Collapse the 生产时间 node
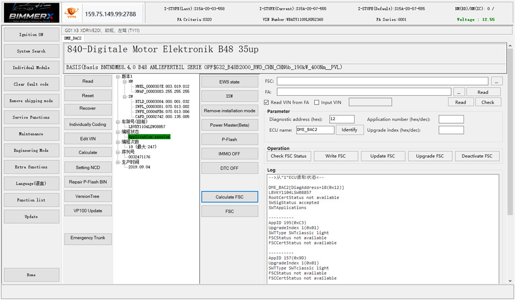This screenshot has height=300, width=515. 118,162
